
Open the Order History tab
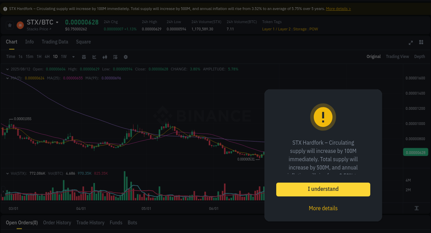point(57,223)
